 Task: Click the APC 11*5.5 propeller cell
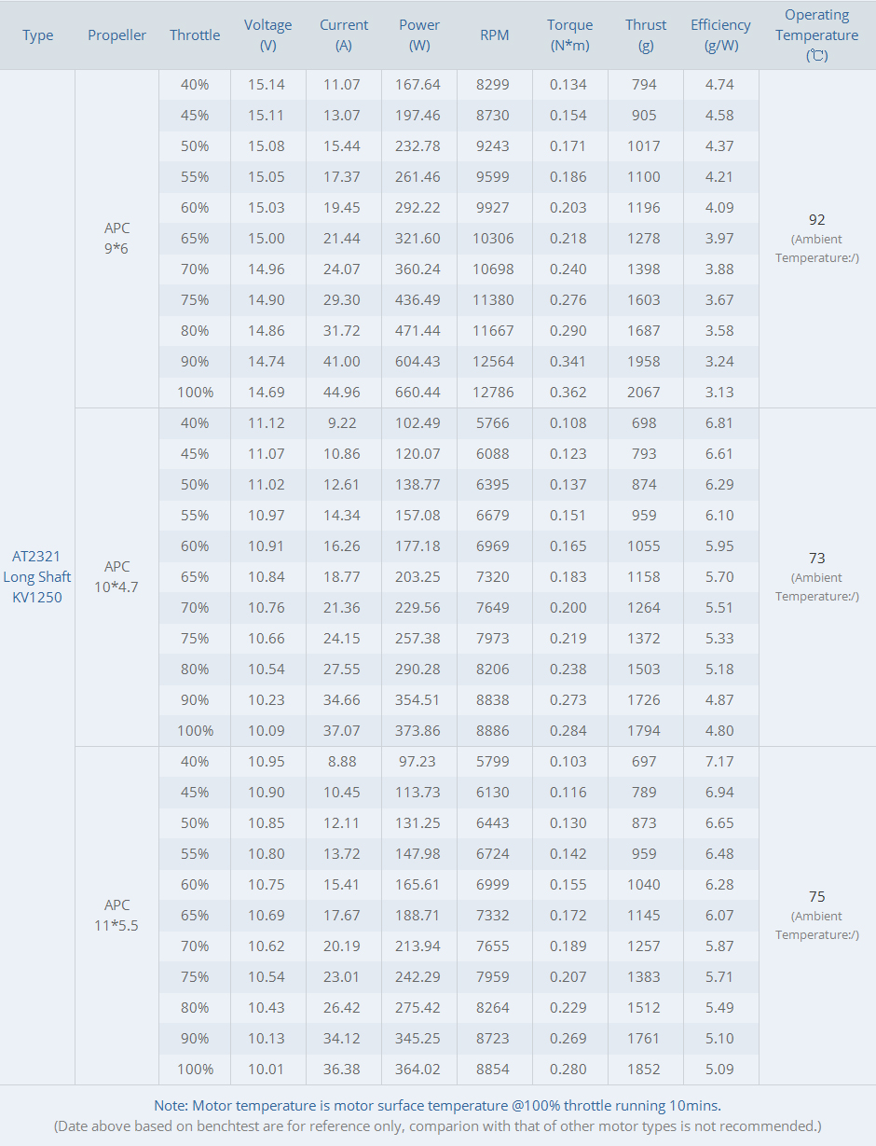pos(117,916)
